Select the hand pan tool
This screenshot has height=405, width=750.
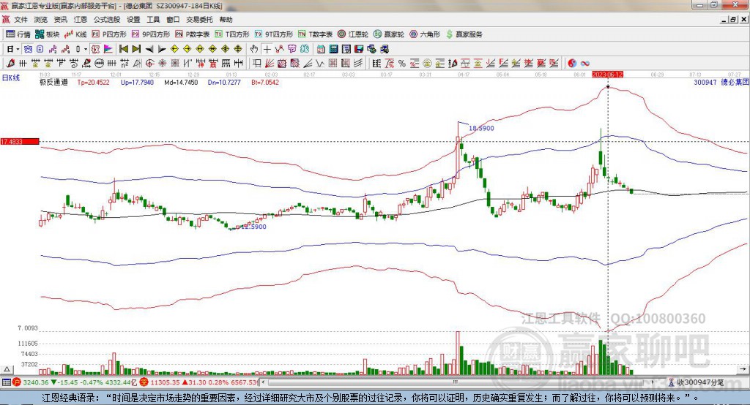[x=254, y=49]
